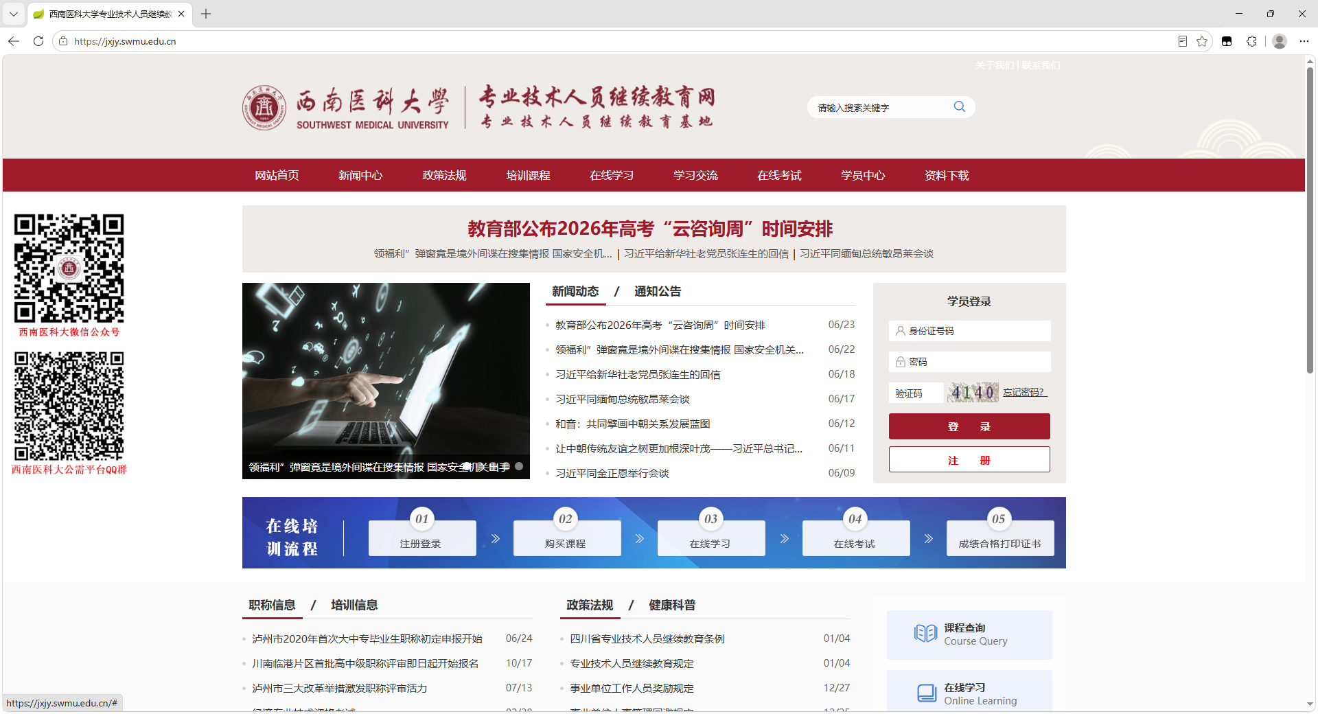Viewport: 1318px width, 714px height.
Task: Click the laptop news slider image
Action: 386,380
